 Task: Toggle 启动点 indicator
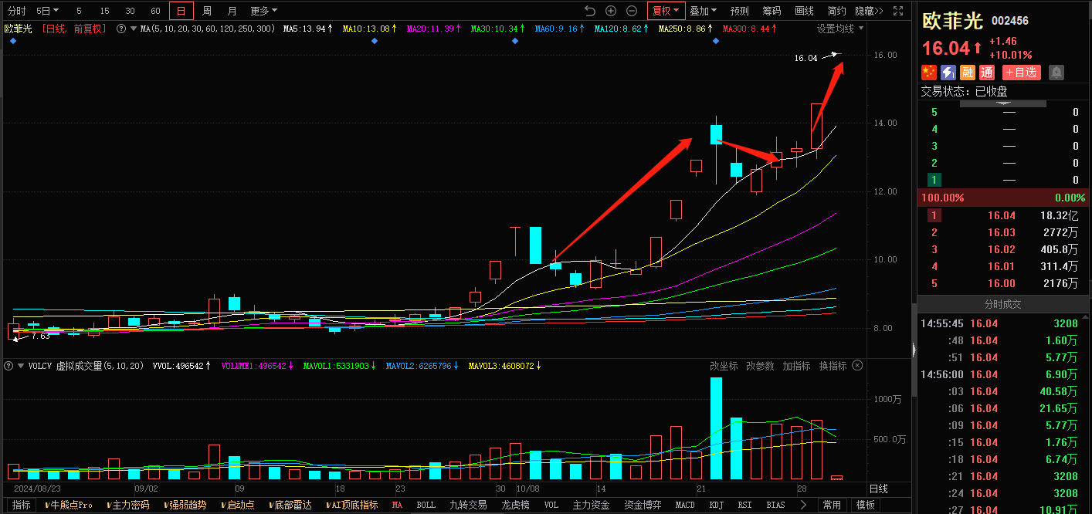[x=236, y=505]
